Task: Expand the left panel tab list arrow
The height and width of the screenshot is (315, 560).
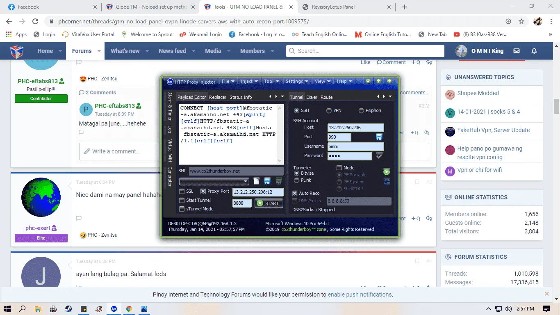Action: pos(282,97)
